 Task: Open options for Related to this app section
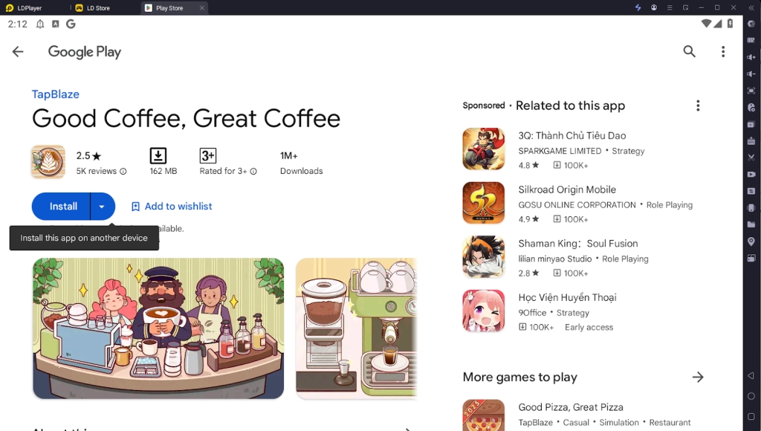[698, 106]
